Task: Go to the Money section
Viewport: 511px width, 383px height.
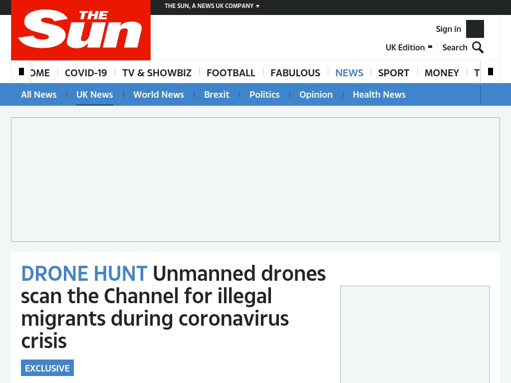Action: [x=442, y=73]
